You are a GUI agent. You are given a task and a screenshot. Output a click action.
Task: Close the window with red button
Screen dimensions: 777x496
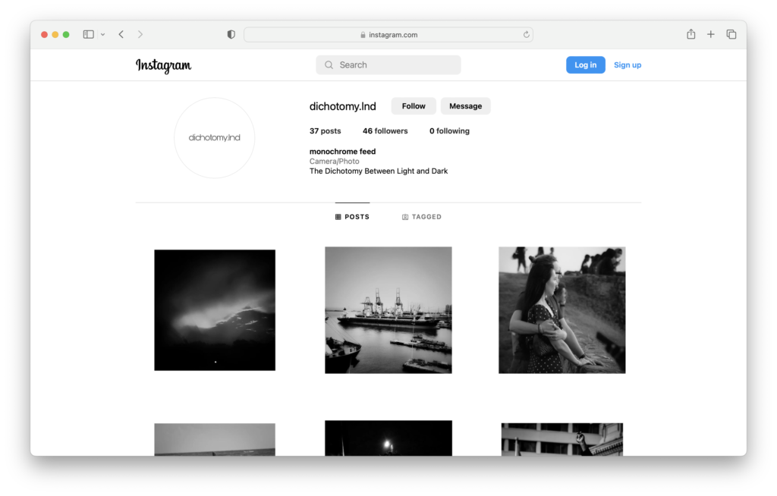point(44,35)
